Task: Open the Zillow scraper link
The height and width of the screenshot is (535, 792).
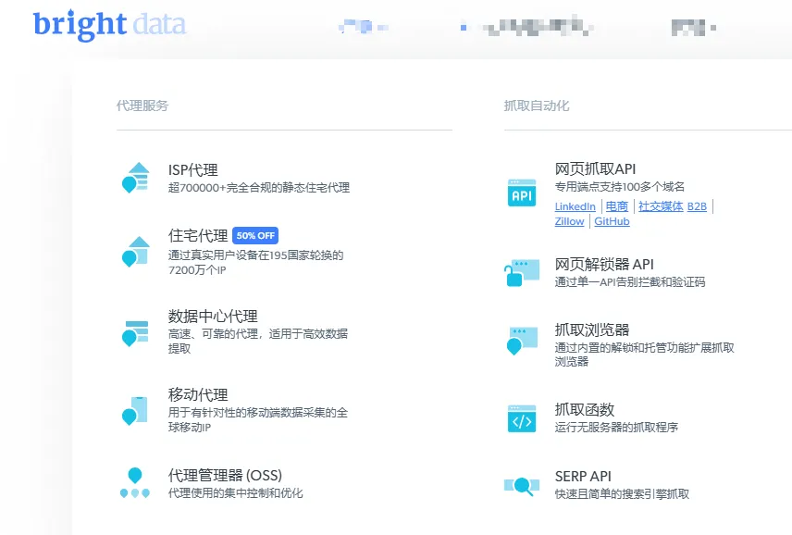Action: coord(569,221)
